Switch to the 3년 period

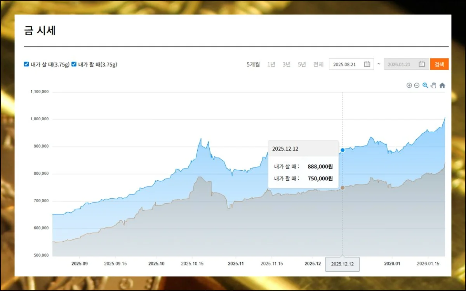[x=286, y=64]
